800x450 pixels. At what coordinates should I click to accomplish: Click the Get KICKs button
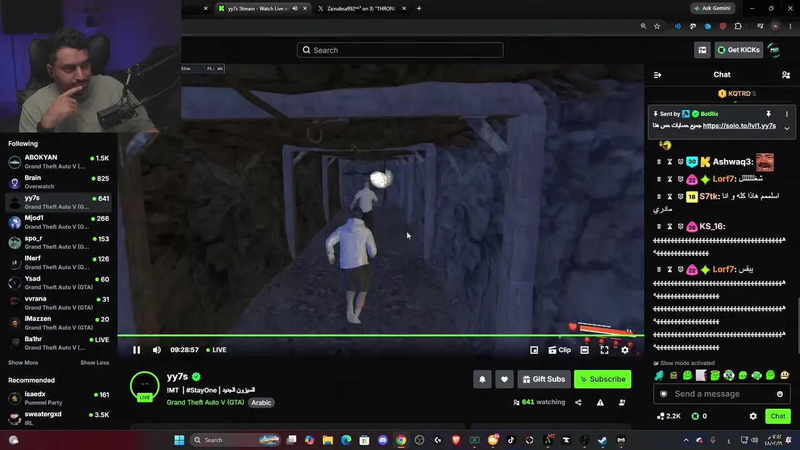tap(739, 50)
